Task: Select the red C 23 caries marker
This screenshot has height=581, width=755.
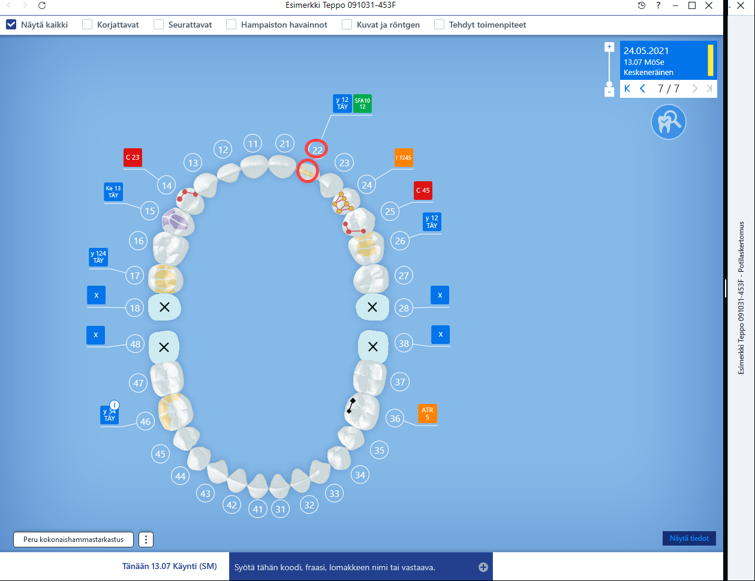Action: click(133, 157)
